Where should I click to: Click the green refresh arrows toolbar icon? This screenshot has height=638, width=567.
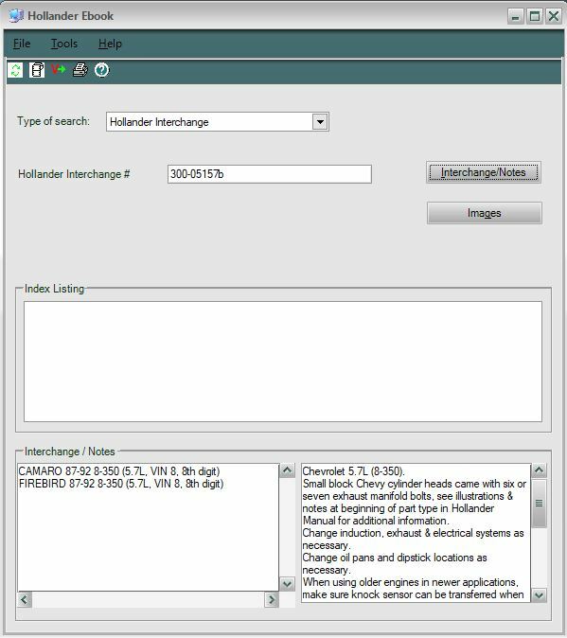[x=15, y=70]
